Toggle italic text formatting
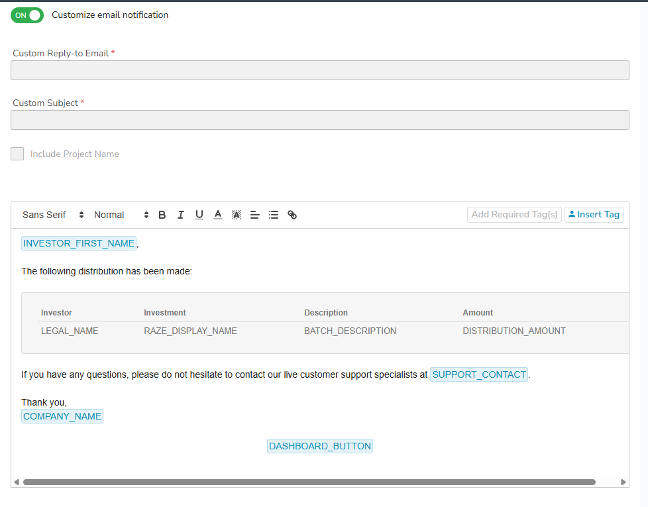The image size is (648, 507). [x=181, y=215]
